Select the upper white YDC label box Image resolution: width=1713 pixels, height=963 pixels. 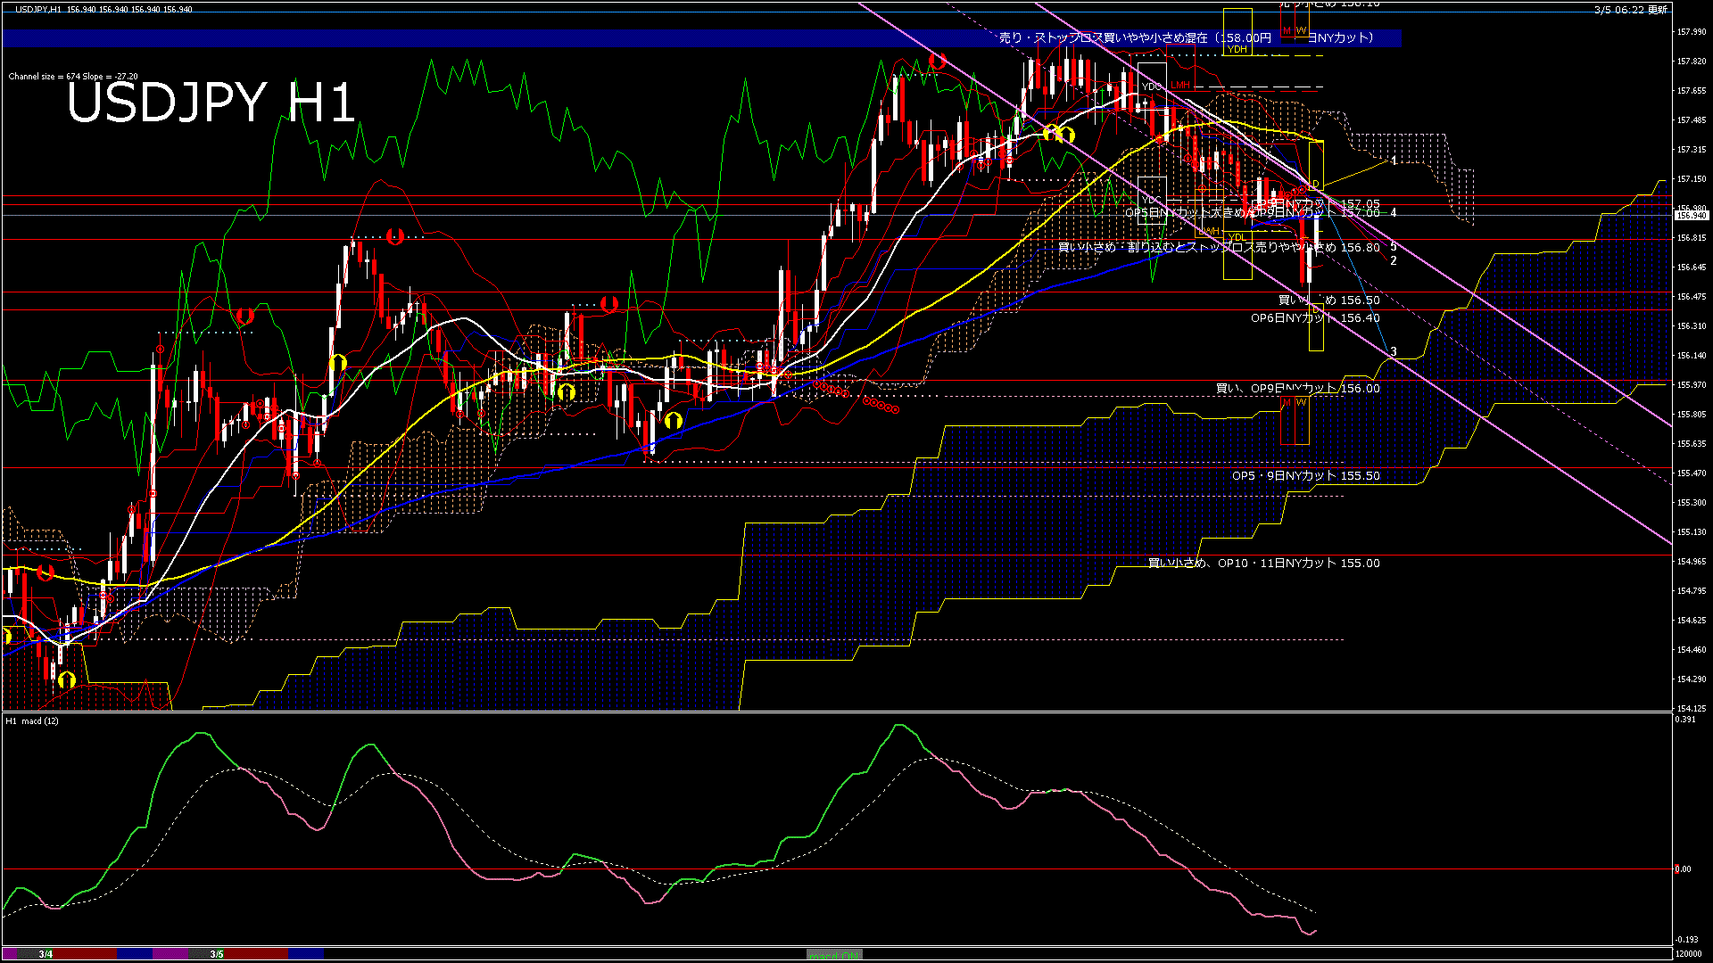tap(1151, 86)
